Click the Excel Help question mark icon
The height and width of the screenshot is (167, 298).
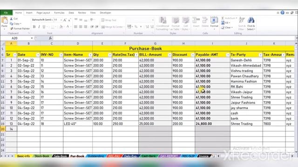coord(283,13)
